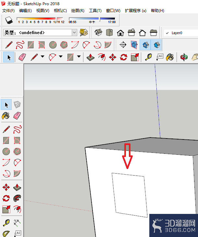
Task: Select the Text label tool in top toolbar
Action: pos(160,57)
